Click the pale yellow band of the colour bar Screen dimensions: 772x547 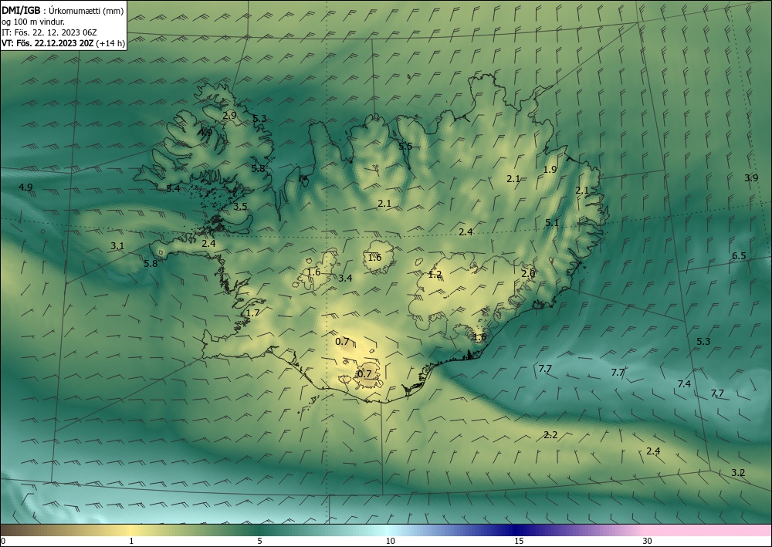click(x=131, y=530)
